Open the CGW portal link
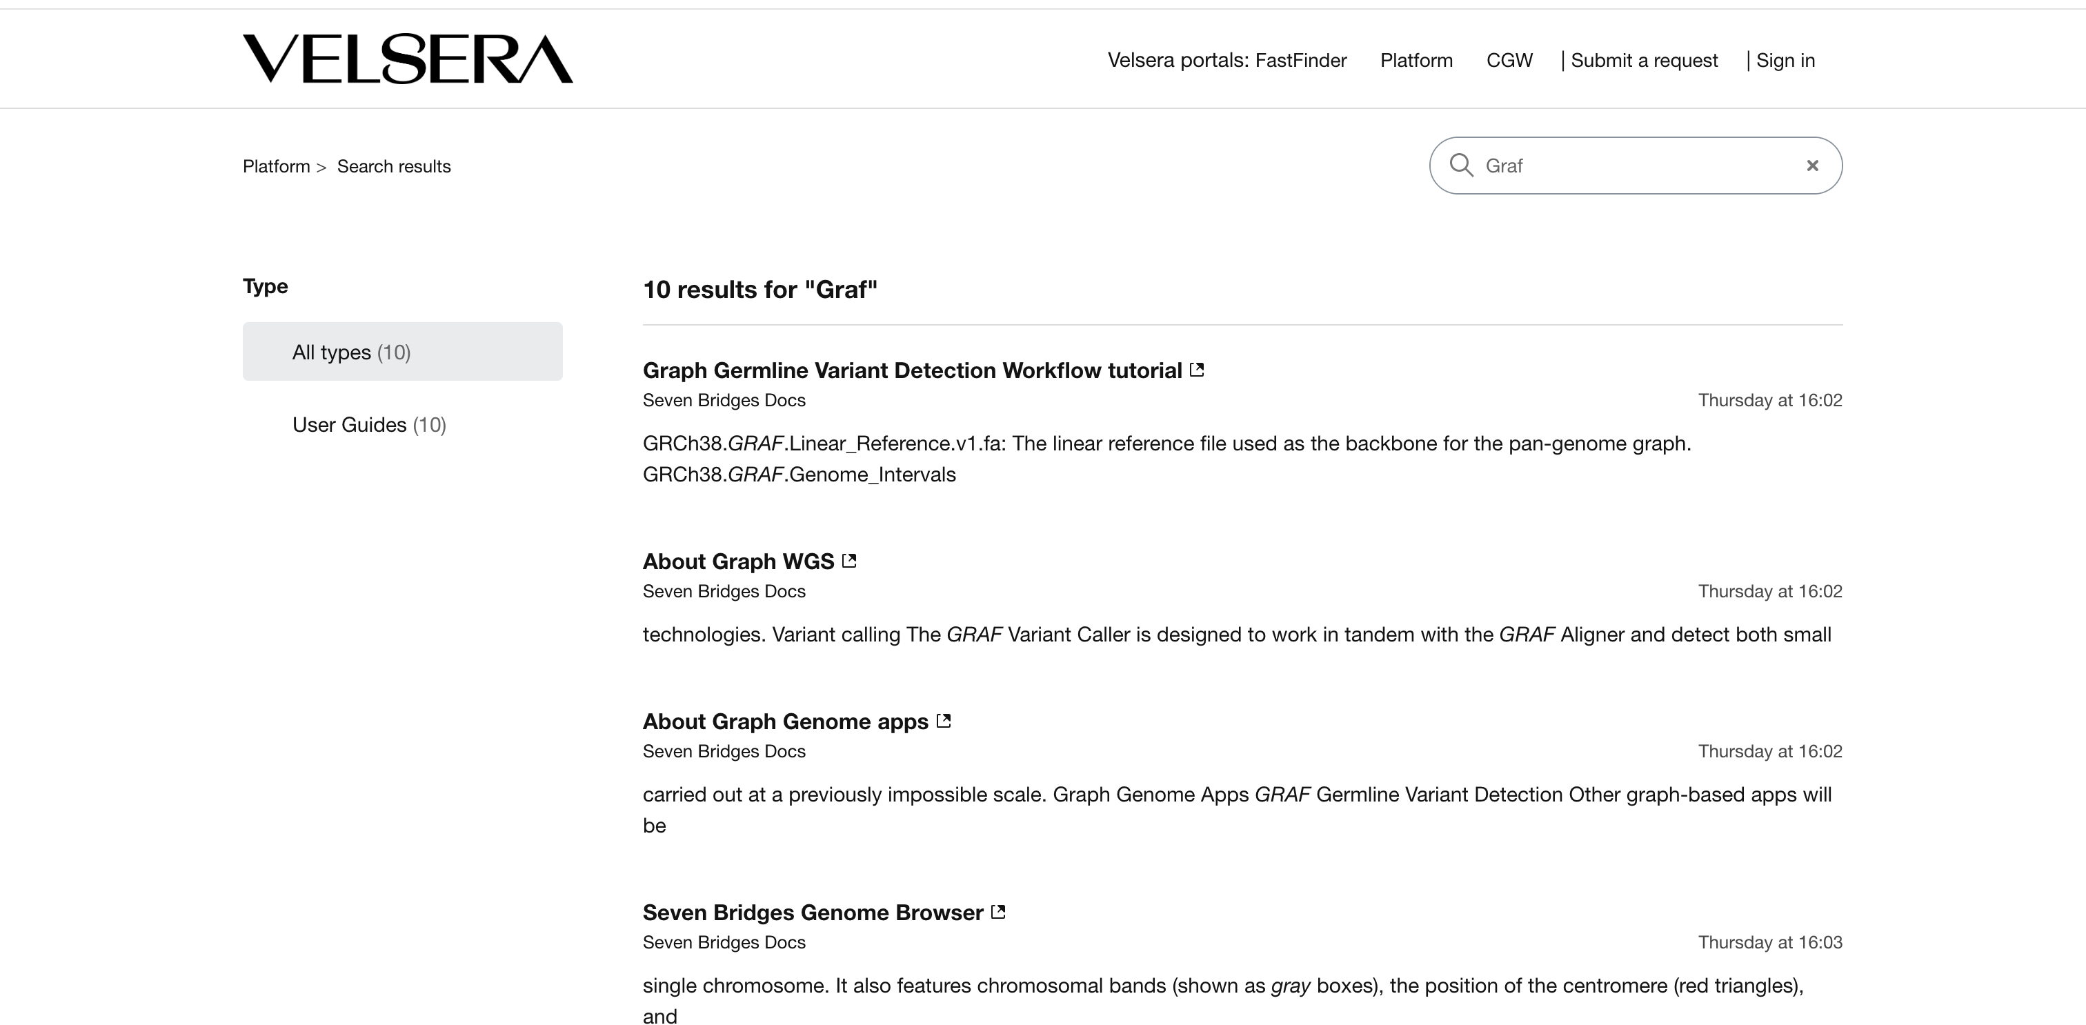This screenshot has width=2086, height=1025. click(x=1509, y=61)
